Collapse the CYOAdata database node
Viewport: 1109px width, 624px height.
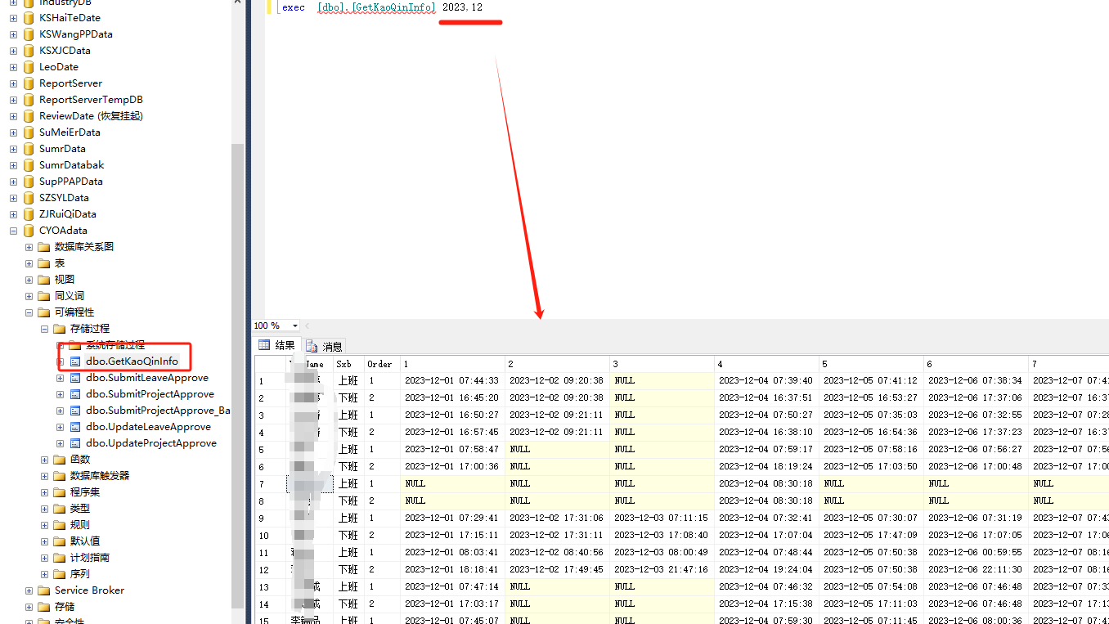click(x=13, y=231)
